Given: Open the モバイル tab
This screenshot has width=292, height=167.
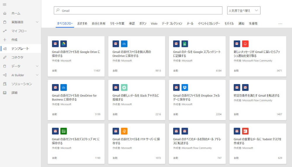Looking at the screenshot, I should pos(229,23).
